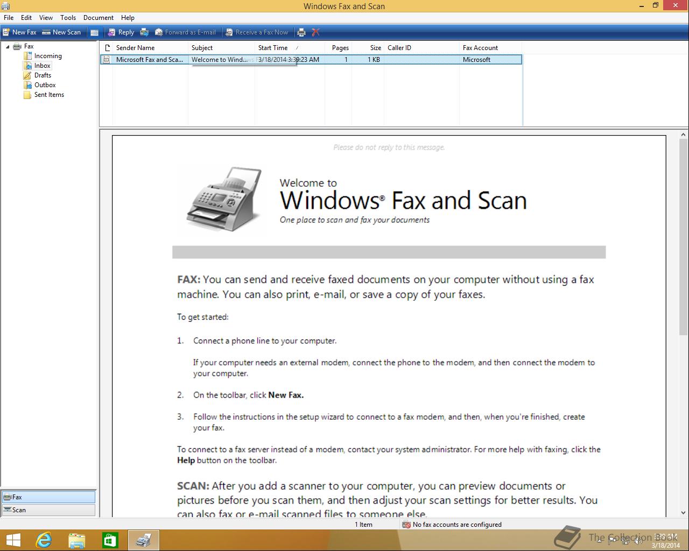Viewport: 689px width, 551px height.
Task: Click the 1 Item status text
Action: tap(363, 525)
